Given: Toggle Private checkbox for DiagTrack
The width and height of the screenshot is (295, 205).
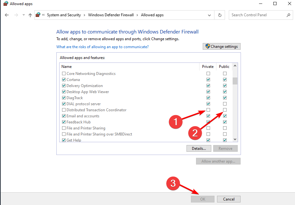Looking at the screenshot, I should coord(208,98).
